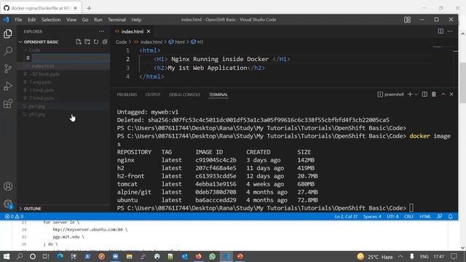This screenshot has width=466, height=262.
Task: Click the new file name input field
Action: tap(71, 58)
